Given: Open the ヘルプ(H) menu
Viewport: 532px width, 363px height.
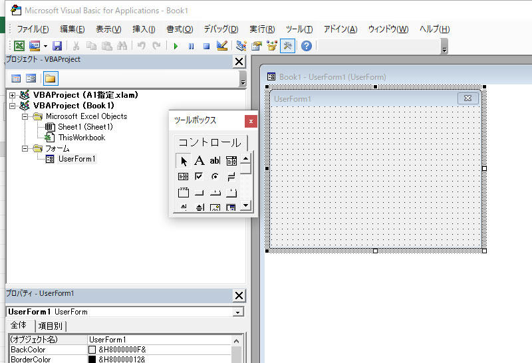Looking at the screenshot, I should [x=435, y=29].
